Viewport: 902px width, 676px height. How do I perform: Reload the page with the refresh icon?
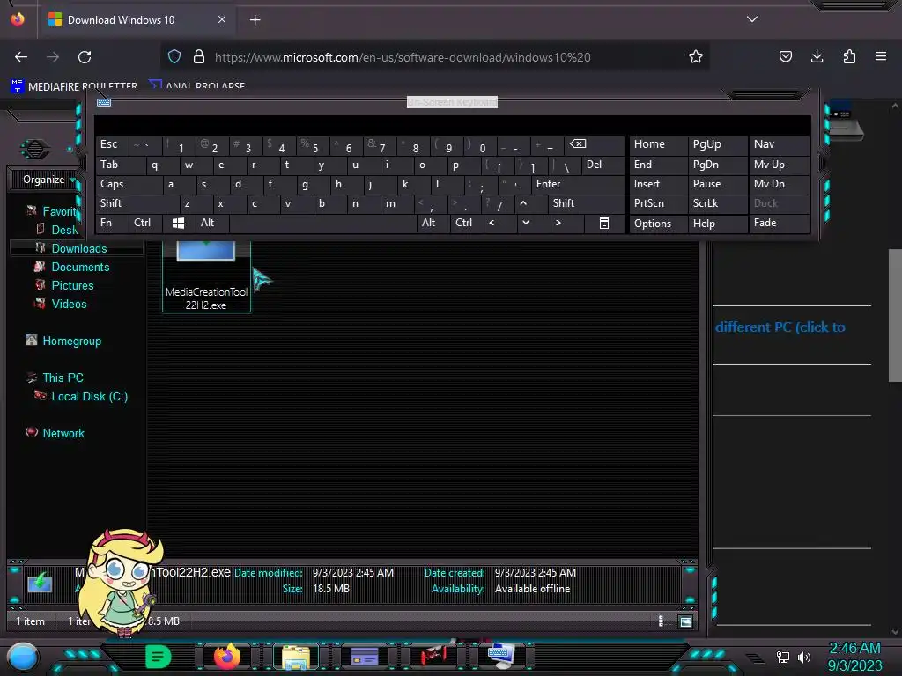pyautogui.click(x=85, y=57)
